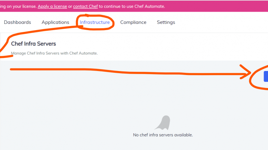Click the orange arrowhead pointing at the blue button
268x150 pixels.
pos(245,72)
